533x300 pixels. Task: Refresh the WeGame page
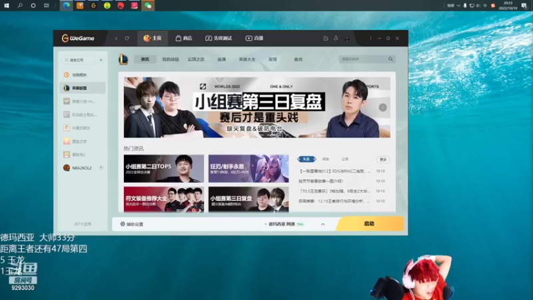click(127, 39)
